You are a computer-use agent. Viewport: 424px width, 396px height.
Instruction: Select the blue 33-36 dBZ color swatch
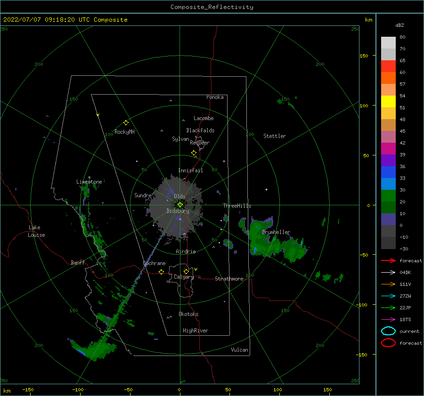pyautogui.click(x=388, y=172)
